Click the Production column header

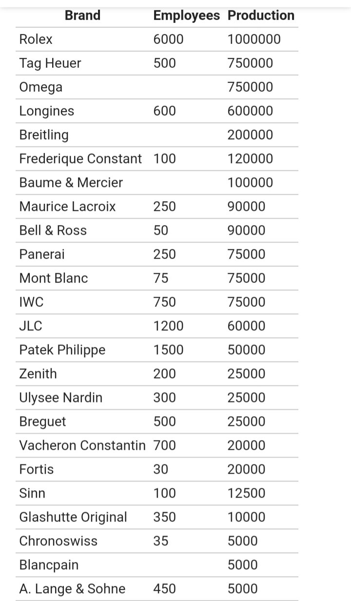[x=261, y=16]
